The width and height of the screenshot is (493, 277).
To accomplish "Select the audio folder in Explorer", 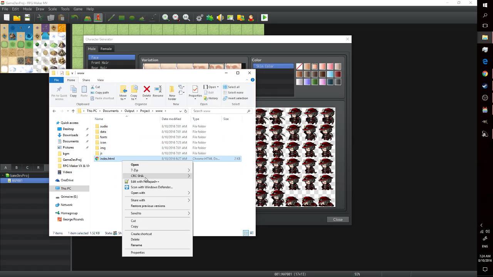I will tap(104, 126).
